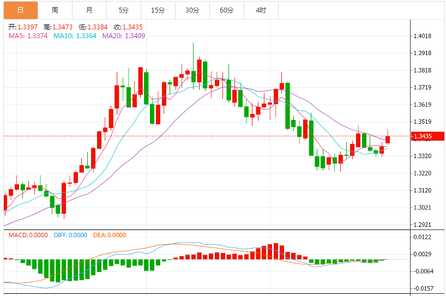
Task: Open the 60分 timeframe tab
Action: point(227,10)
